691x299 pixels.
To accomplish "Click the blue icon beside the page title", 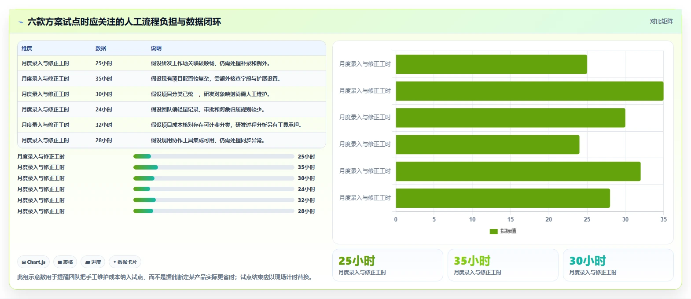I will pos(21,22).
